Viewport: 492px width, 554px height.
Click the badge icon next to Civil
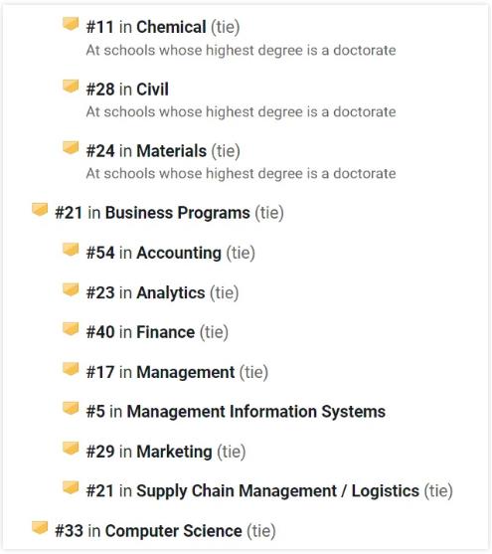click(71, 86)
